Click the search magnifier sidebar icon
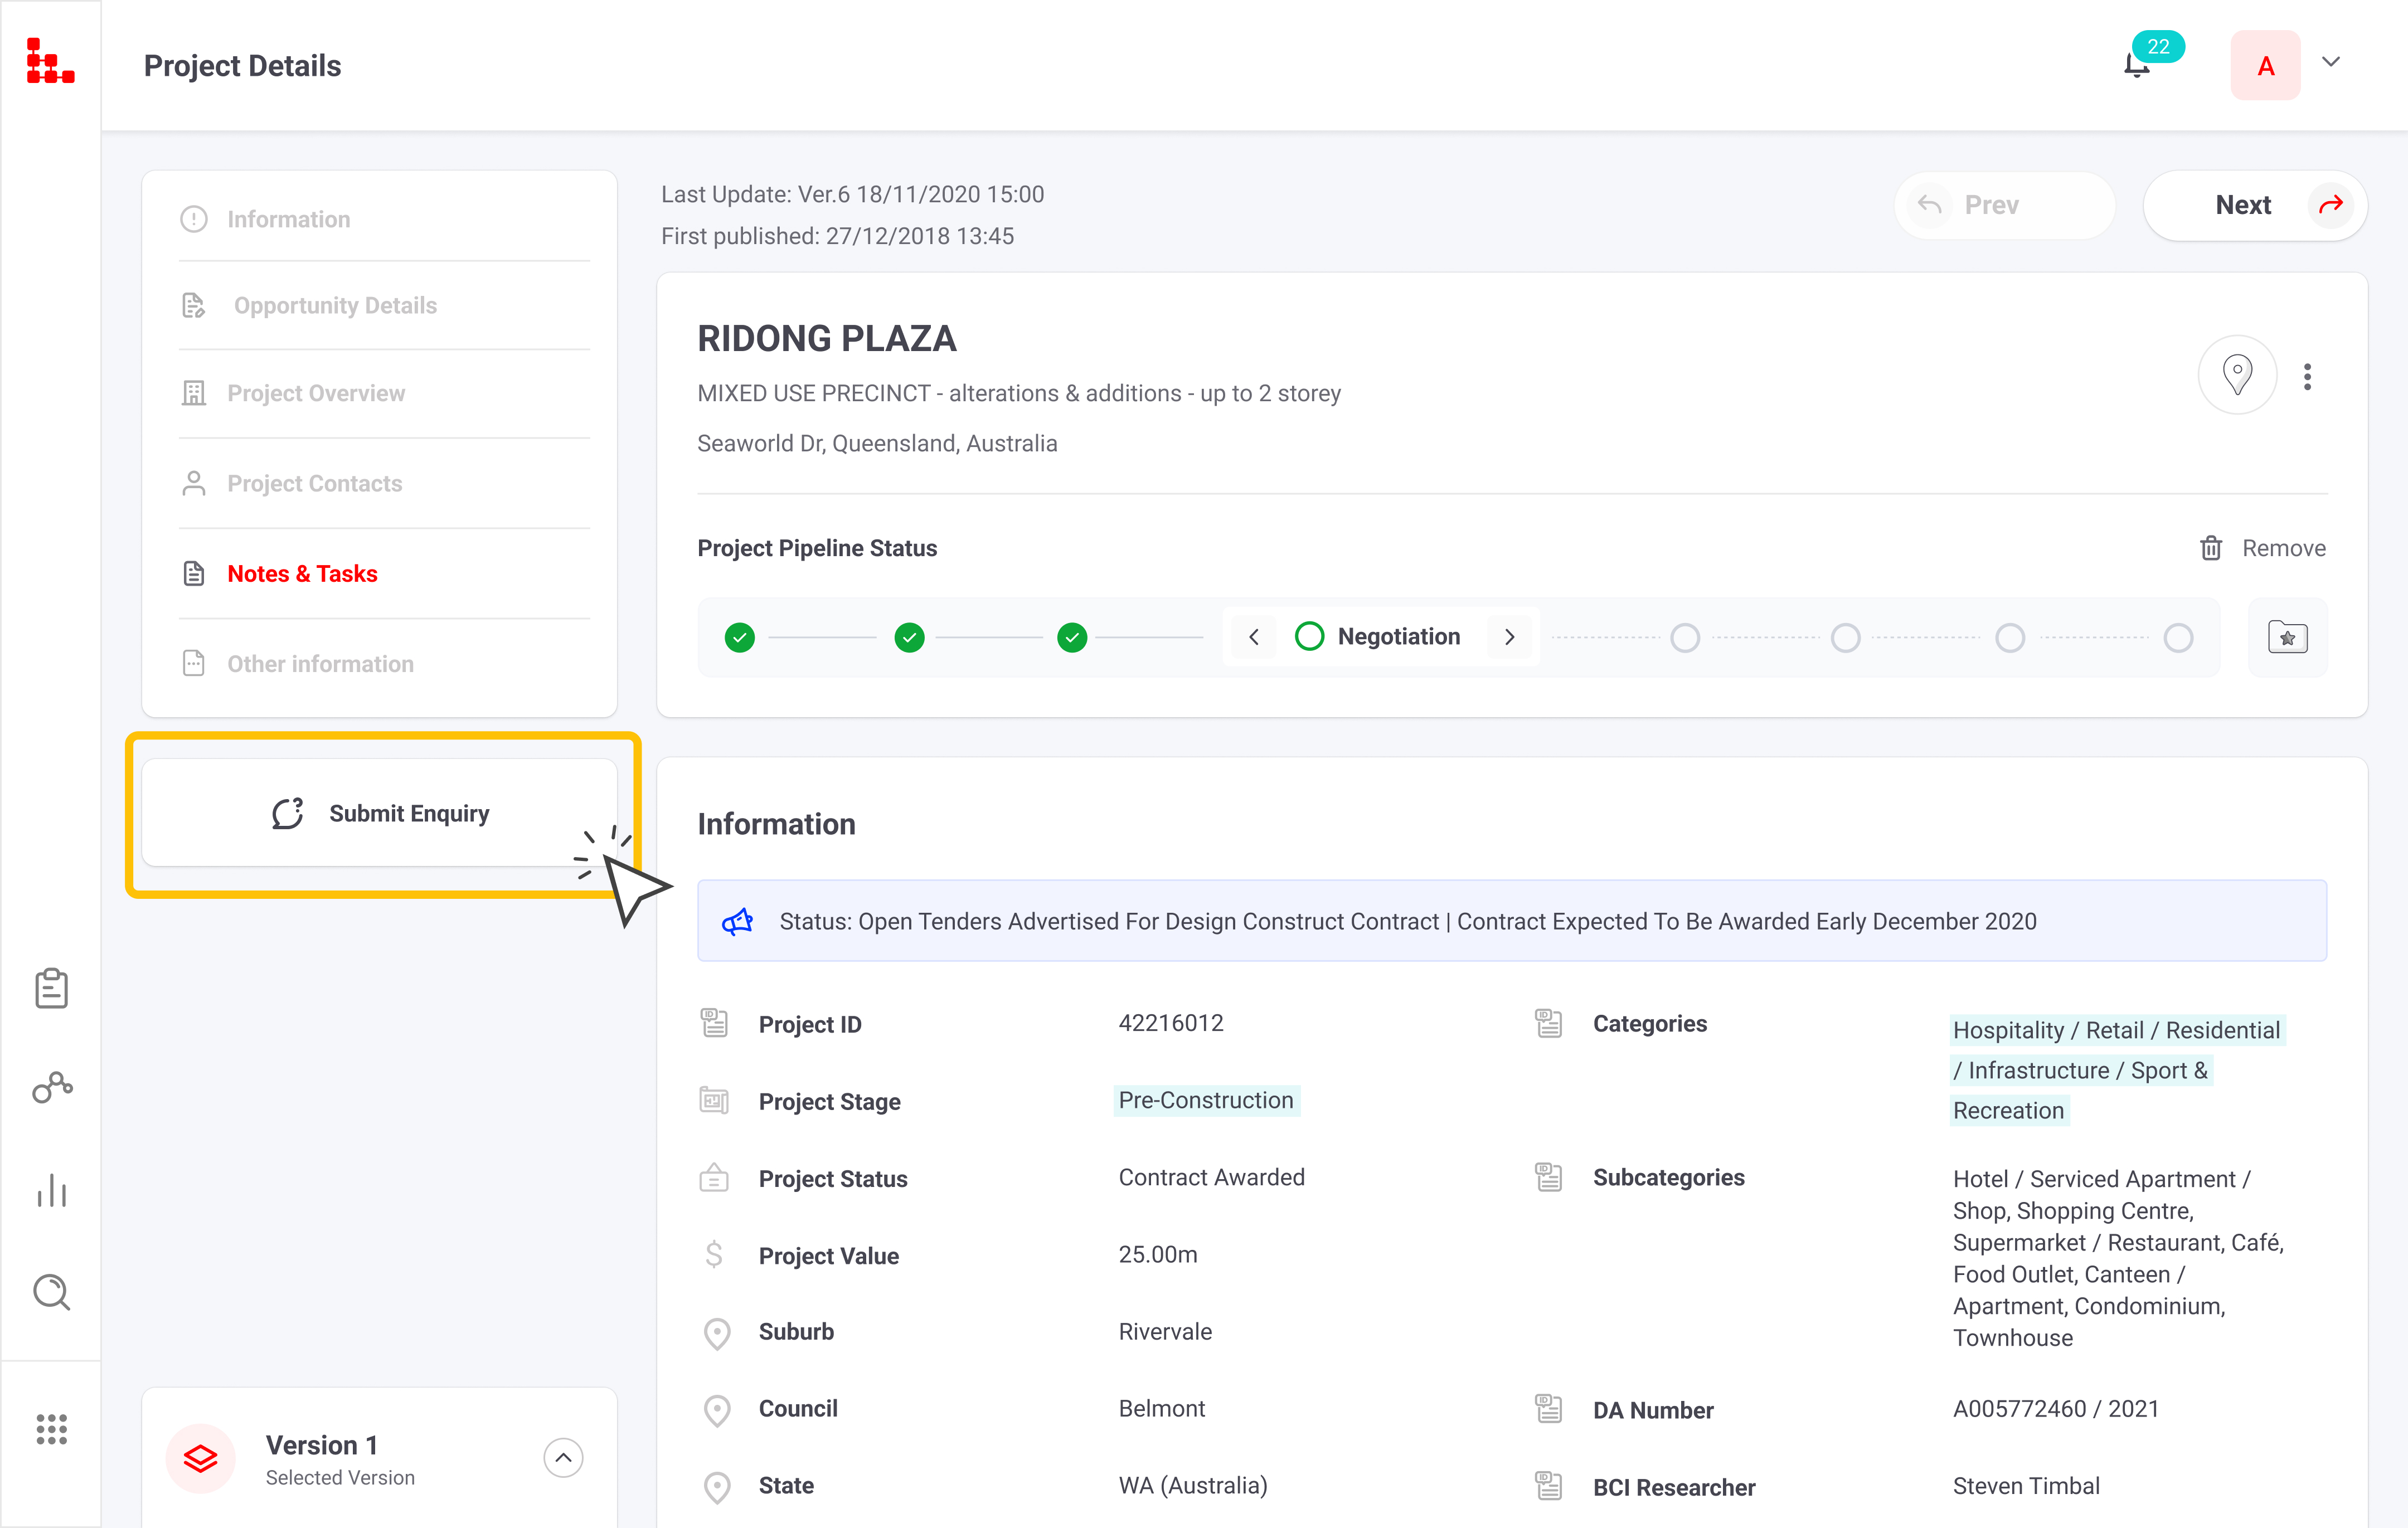This screenshot has width=2408, height=1528. [x=51, y=1292]
